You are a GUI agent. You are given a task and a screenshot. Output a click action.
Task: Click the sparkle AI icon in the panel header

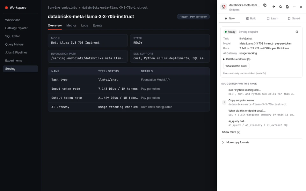(273, 7)
